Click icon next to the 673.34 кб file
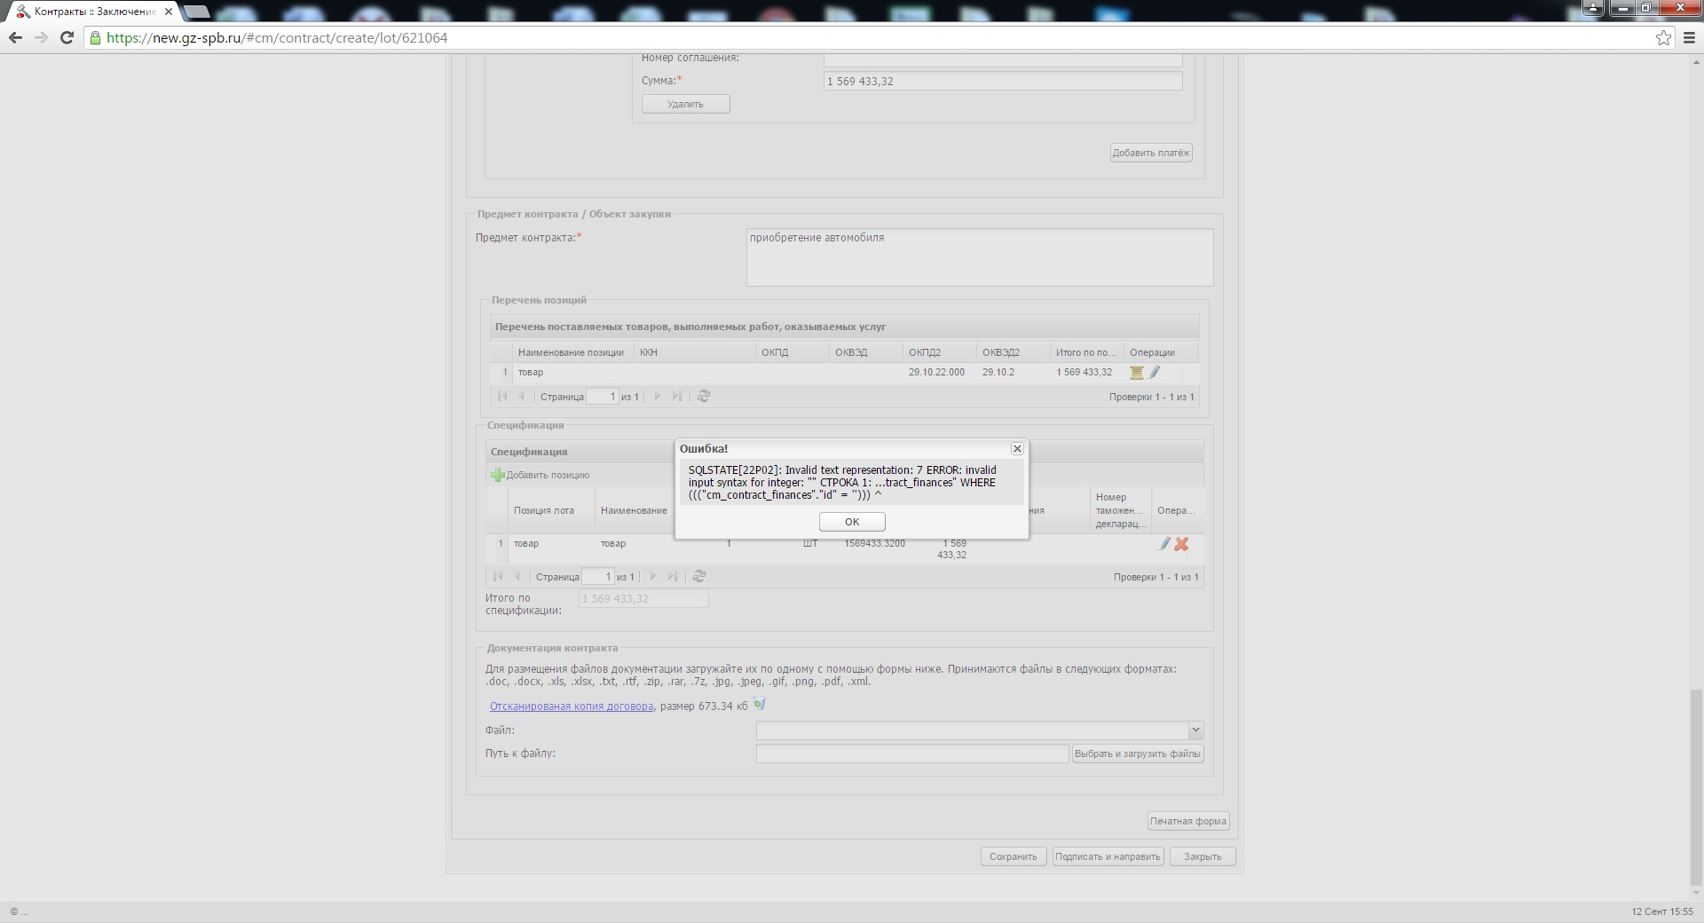1704x923 pixels. click(x=759, y=705)
